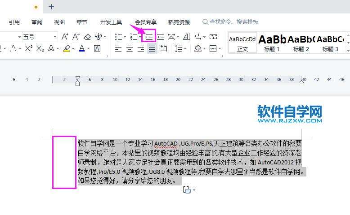Open paragraph dialog launcher corner icon

coord(221,56)
